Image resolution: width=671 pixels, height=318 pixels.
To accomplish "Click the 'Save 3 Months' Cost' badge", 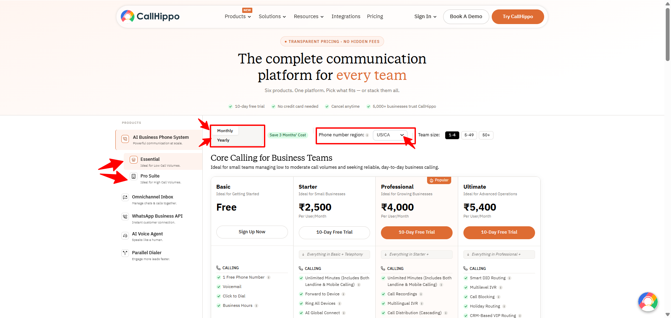I will click(288, 135).
